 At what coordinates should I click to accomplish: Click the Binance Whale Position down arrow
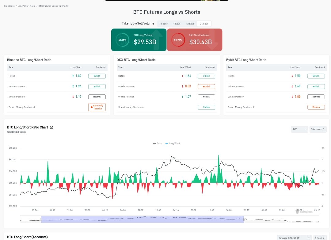point(73,97)
